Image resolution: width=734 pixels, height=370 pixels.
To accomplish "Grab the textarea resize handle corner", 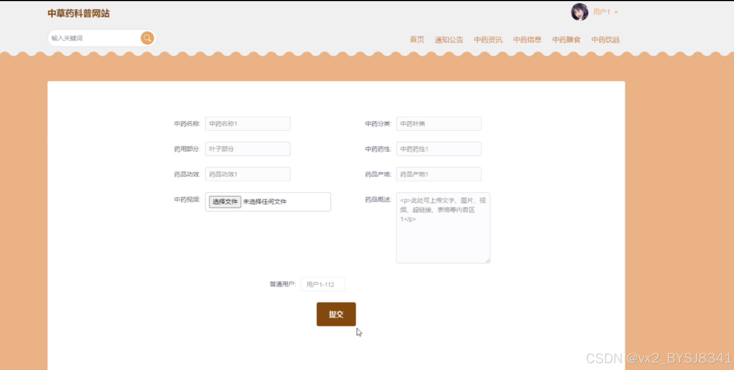I will point(488,261).
